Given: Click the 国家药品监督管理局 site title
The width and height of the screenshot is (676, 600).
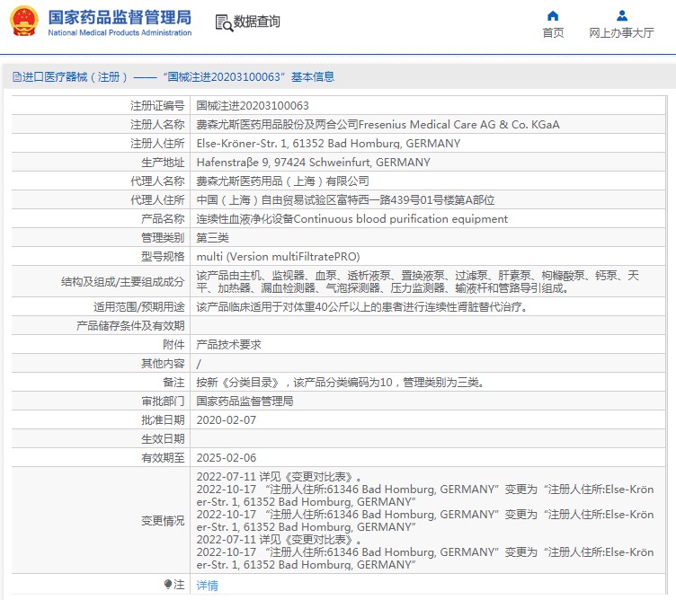Looking at the screenshot, I should click(120, 17).
